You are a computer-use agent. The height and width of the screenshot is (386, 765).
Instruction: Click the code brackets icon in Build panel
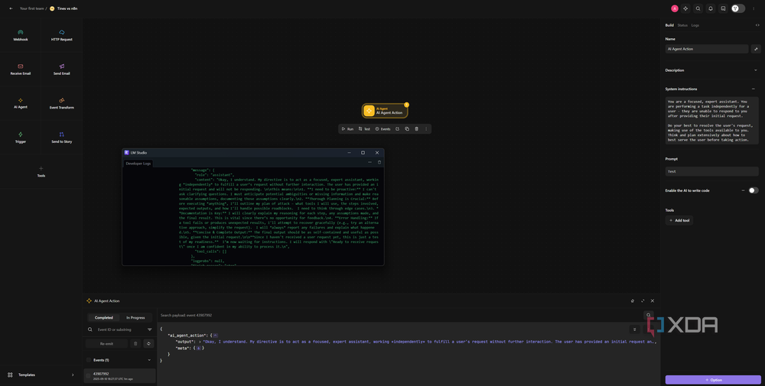tap(757, 25)
